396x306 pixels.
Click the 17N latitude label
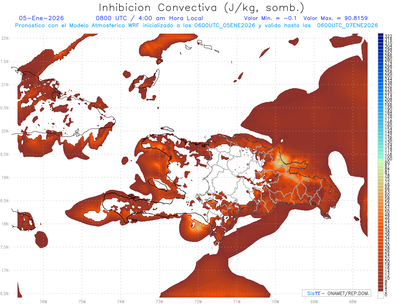click(5, 270)
